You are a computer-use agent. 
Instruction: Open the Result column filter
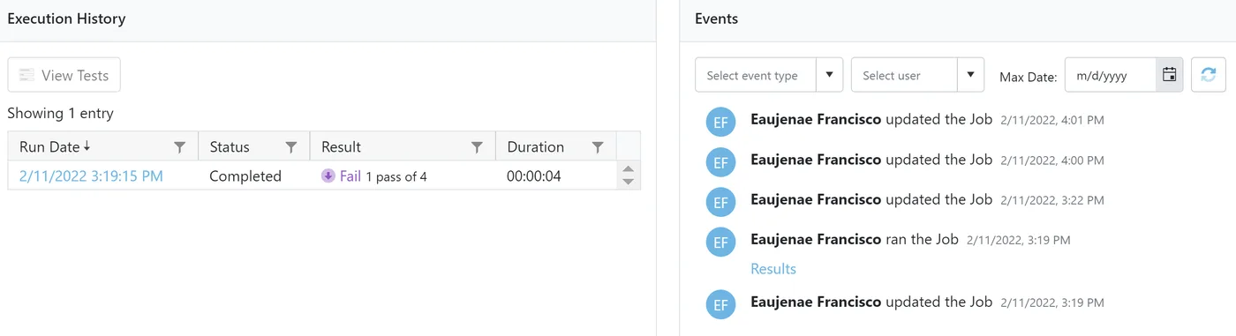coord(477,147)
